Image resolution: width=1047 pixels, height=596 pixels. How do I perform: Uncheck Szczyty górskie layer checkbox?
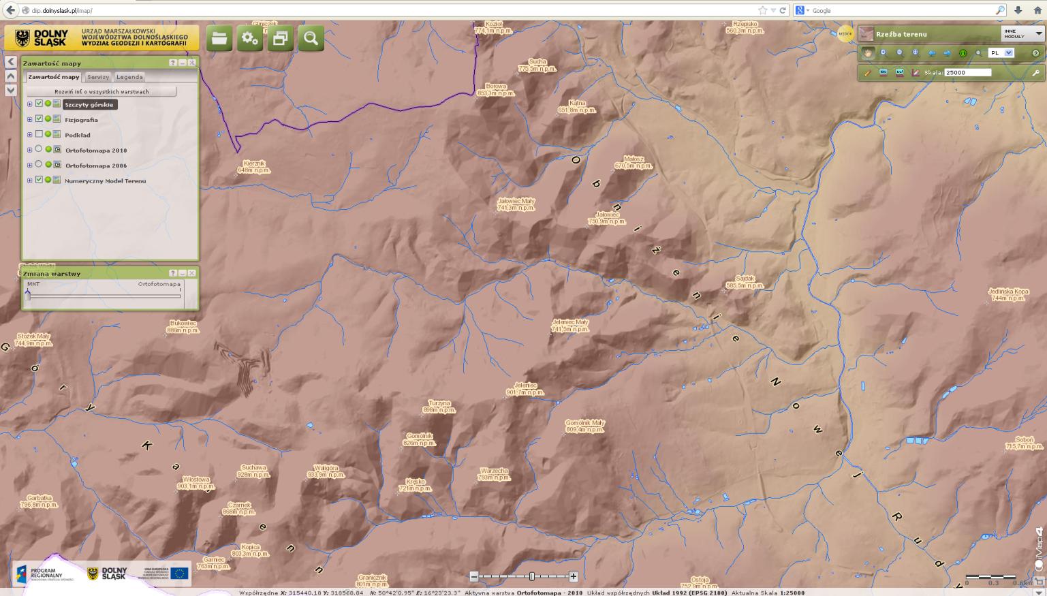click(x=39, y=104)
